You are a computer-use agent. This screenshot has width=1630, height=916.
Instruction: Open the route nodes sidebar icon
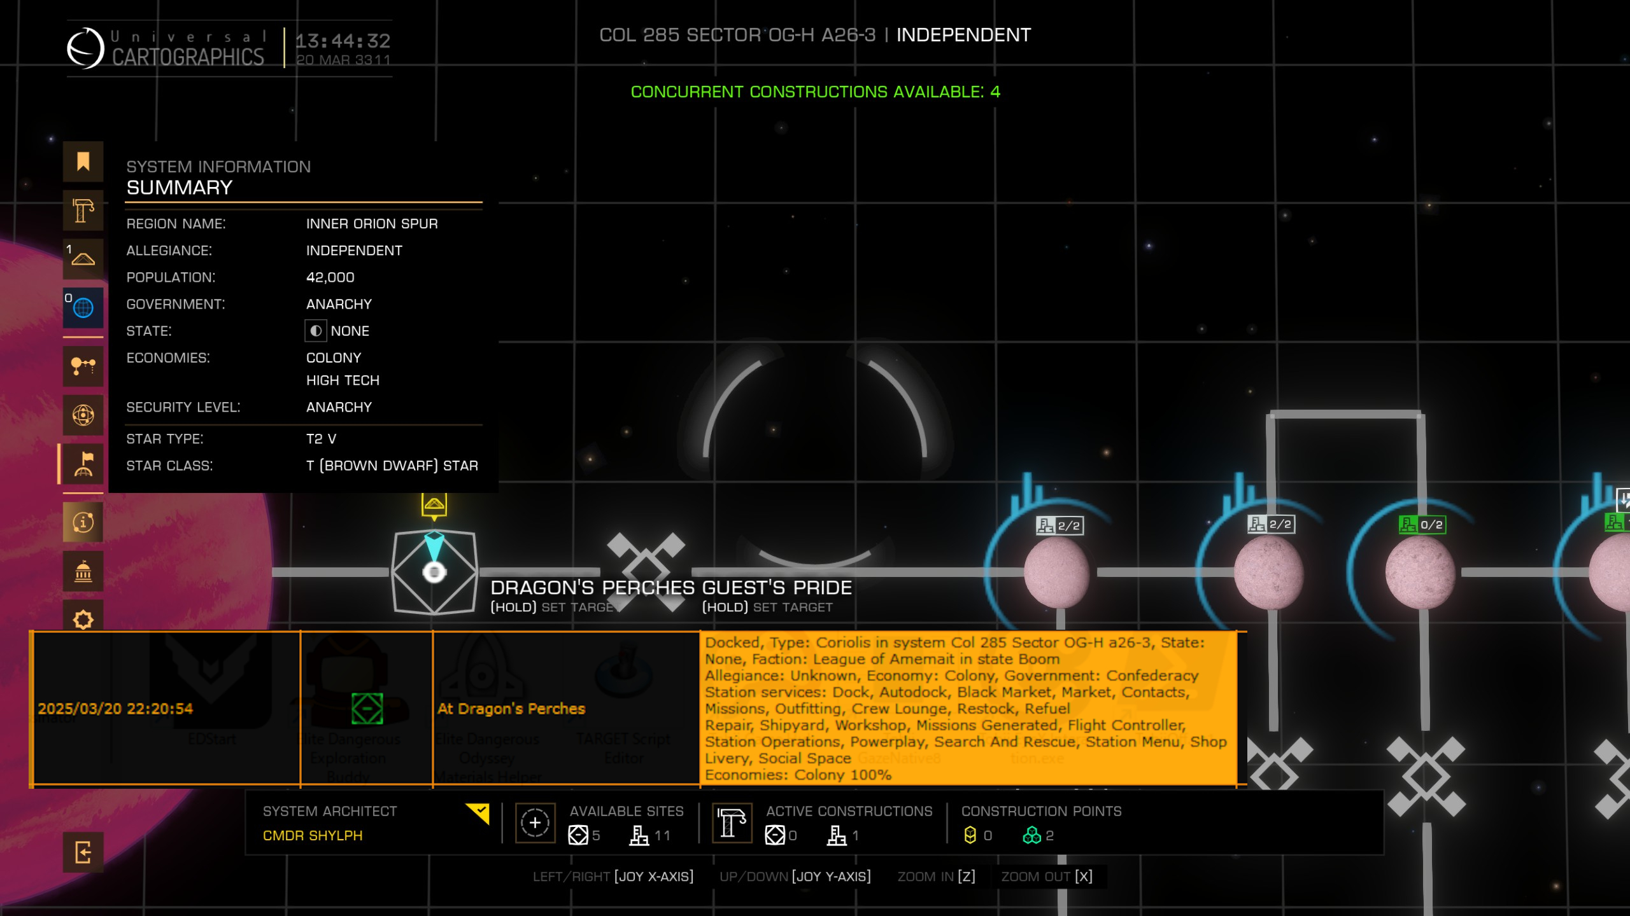coord(83,366)
